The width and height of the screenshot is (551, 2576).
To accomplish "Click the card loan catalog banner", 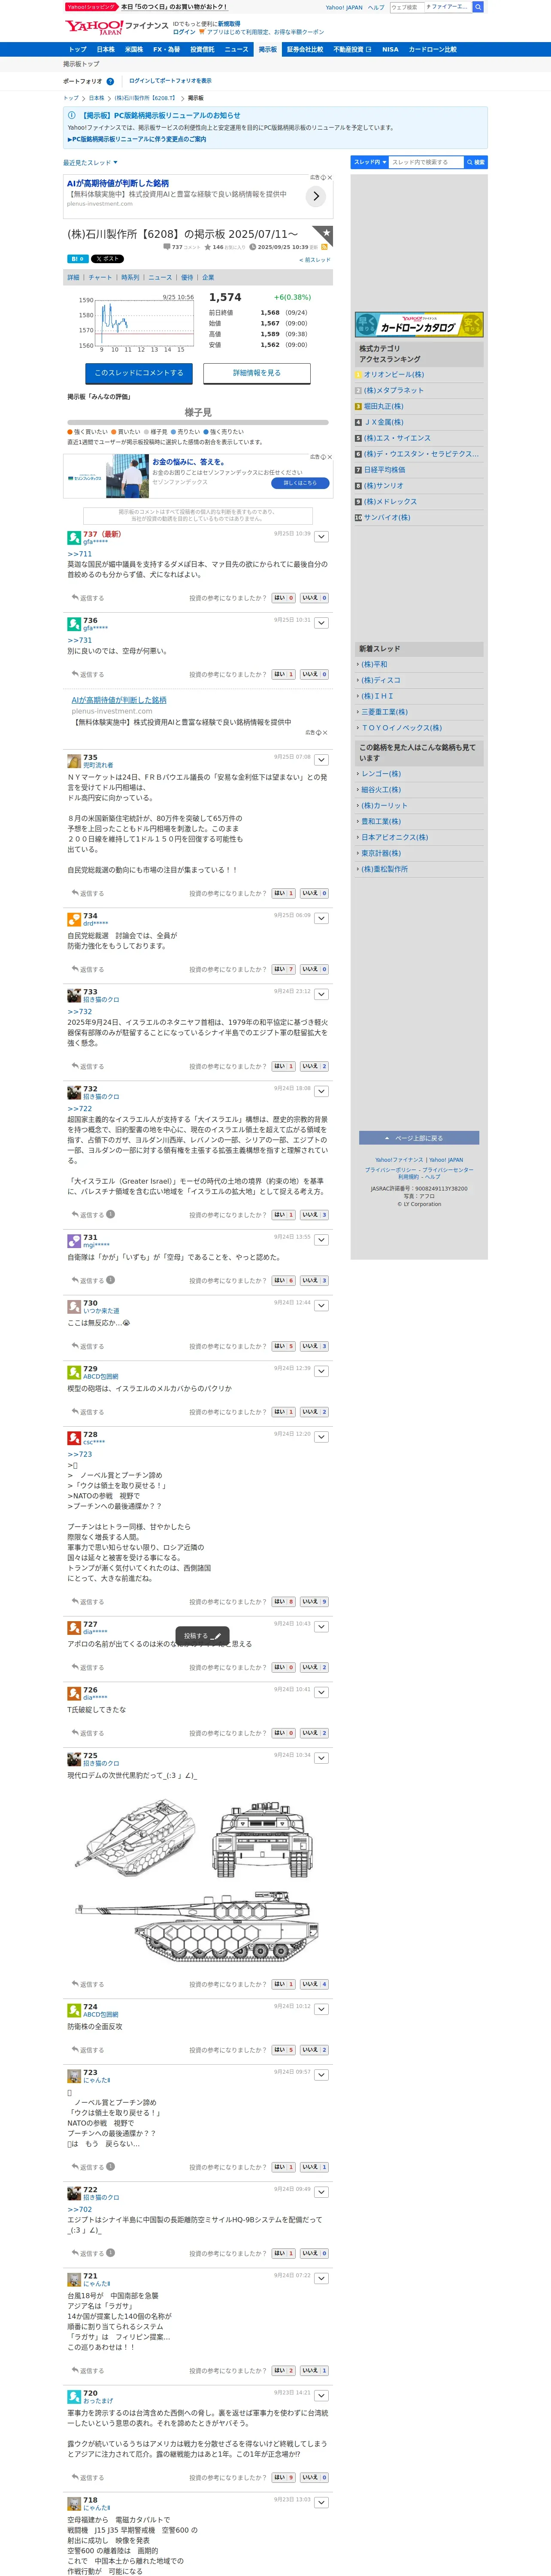I will pyautogui.click(x=418, y=324).
